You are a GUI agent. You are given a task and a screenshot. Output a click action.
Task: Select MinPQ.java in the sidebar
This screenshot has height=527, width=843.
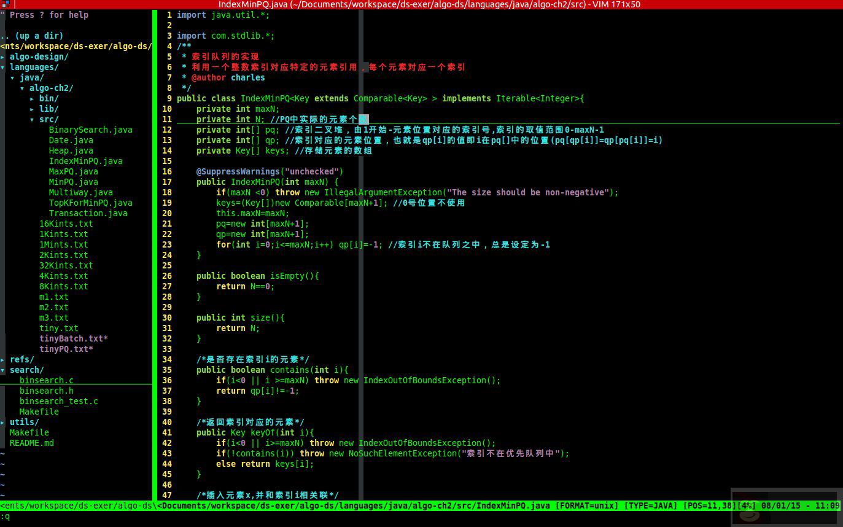pos(72,182)
